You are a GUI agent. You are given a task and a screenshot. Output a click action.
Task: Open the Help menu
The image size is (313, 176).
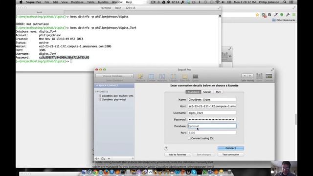tap(129, 2)
